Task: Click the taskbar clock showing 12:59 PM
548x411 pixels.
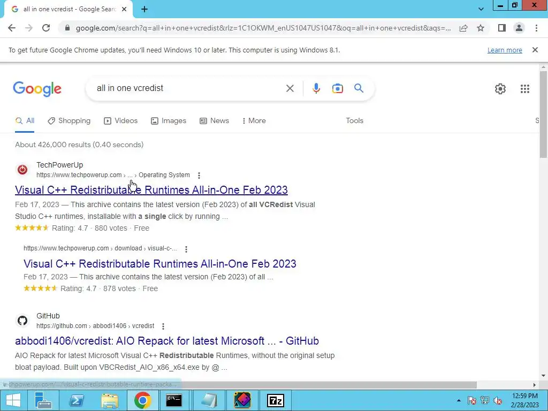Action: pos(524,400)
